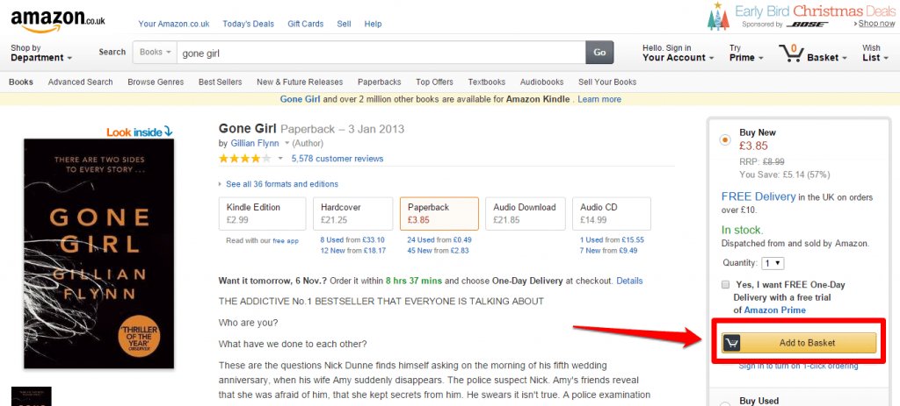Click the Gone Girl book cover image
The image size is (900, 406).
(98, 253)
